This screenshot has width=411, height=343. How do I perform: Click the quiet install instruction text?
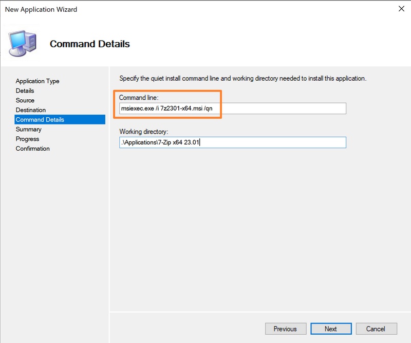pos(242,79)
